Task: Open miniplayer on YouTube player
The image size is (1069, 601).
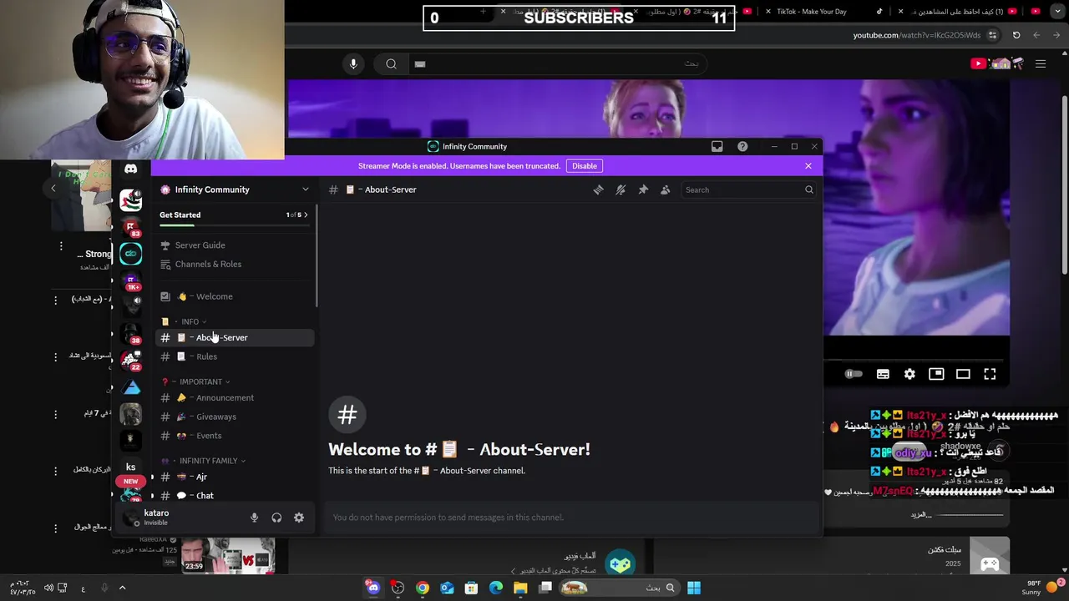Action: [x=936, y=374]
